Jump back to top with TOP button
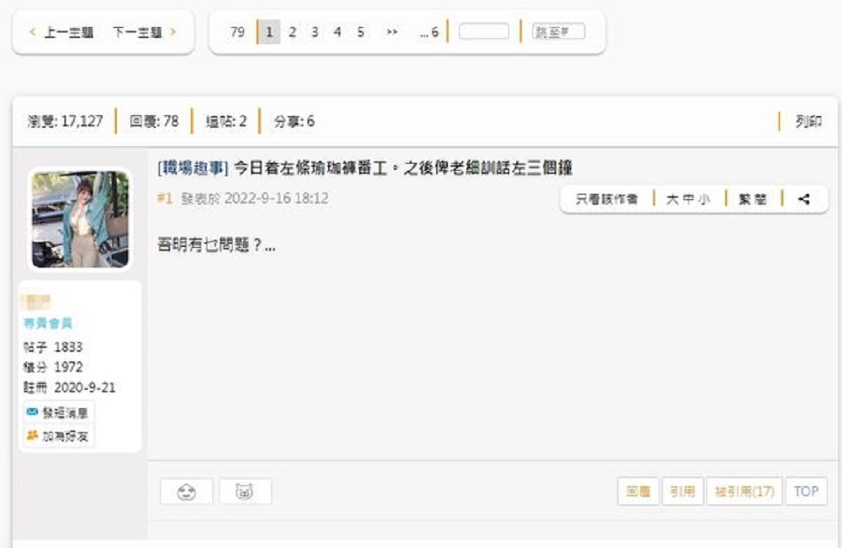Viewport: 842px width, 548px height. (806, 491)
